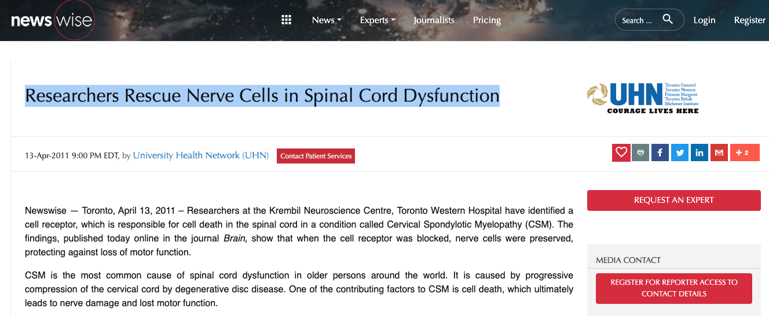Viewport: 769px width, 316px height.
Task: Save article with the heart icon
Action: tap(621, 153)
